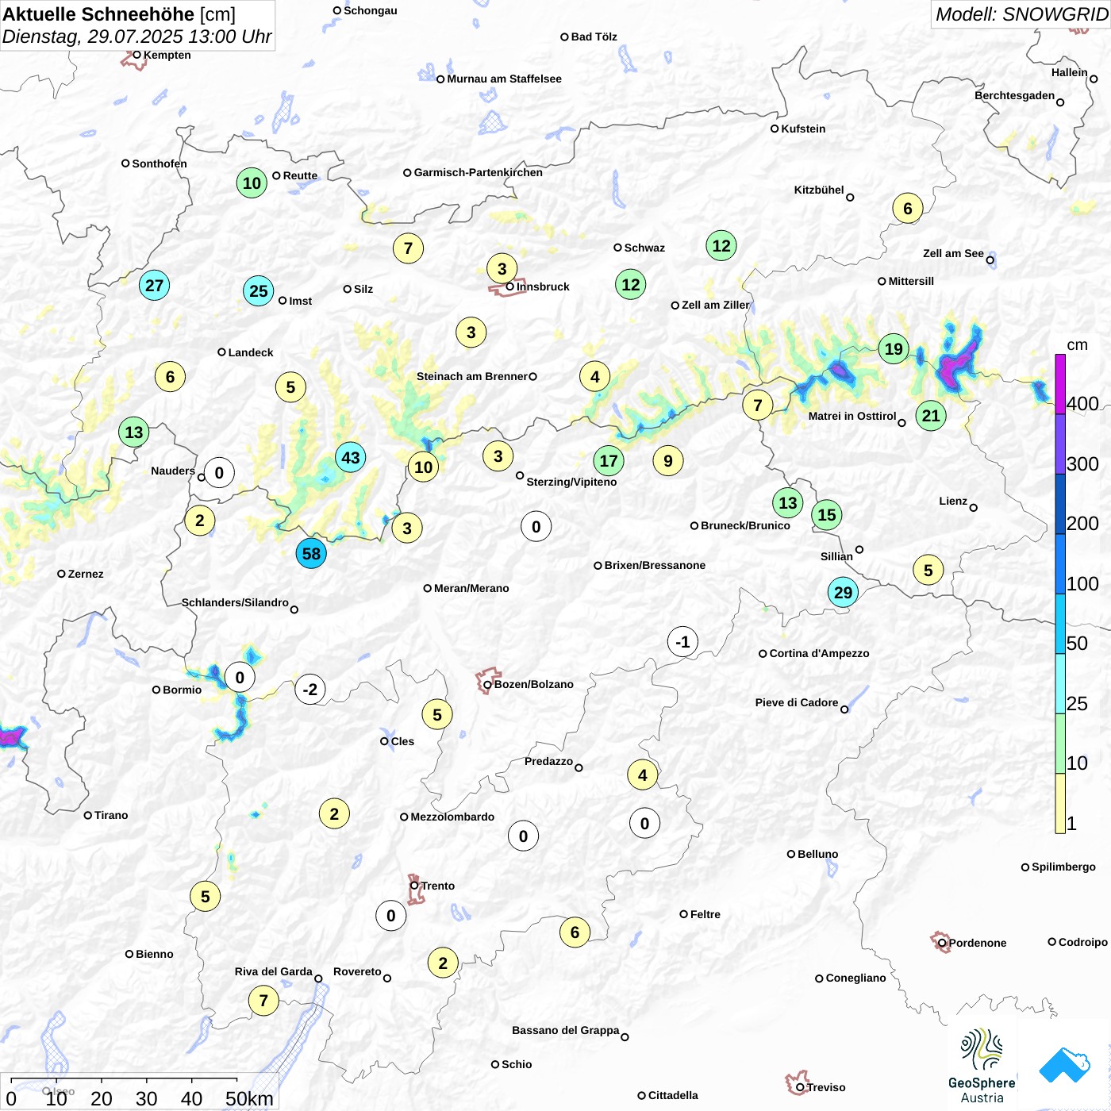Select the station marker showing -2
This screenshot has width=1111, height=1111.
click(x=310, y=689)
